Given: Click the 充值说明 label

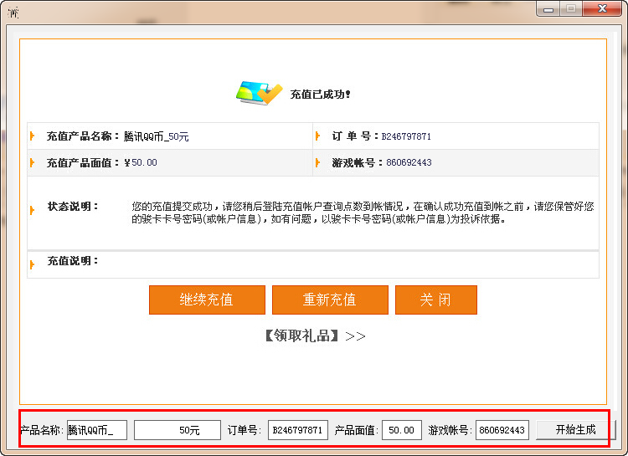Looking at the screenshot, I should tap(73, 261).
